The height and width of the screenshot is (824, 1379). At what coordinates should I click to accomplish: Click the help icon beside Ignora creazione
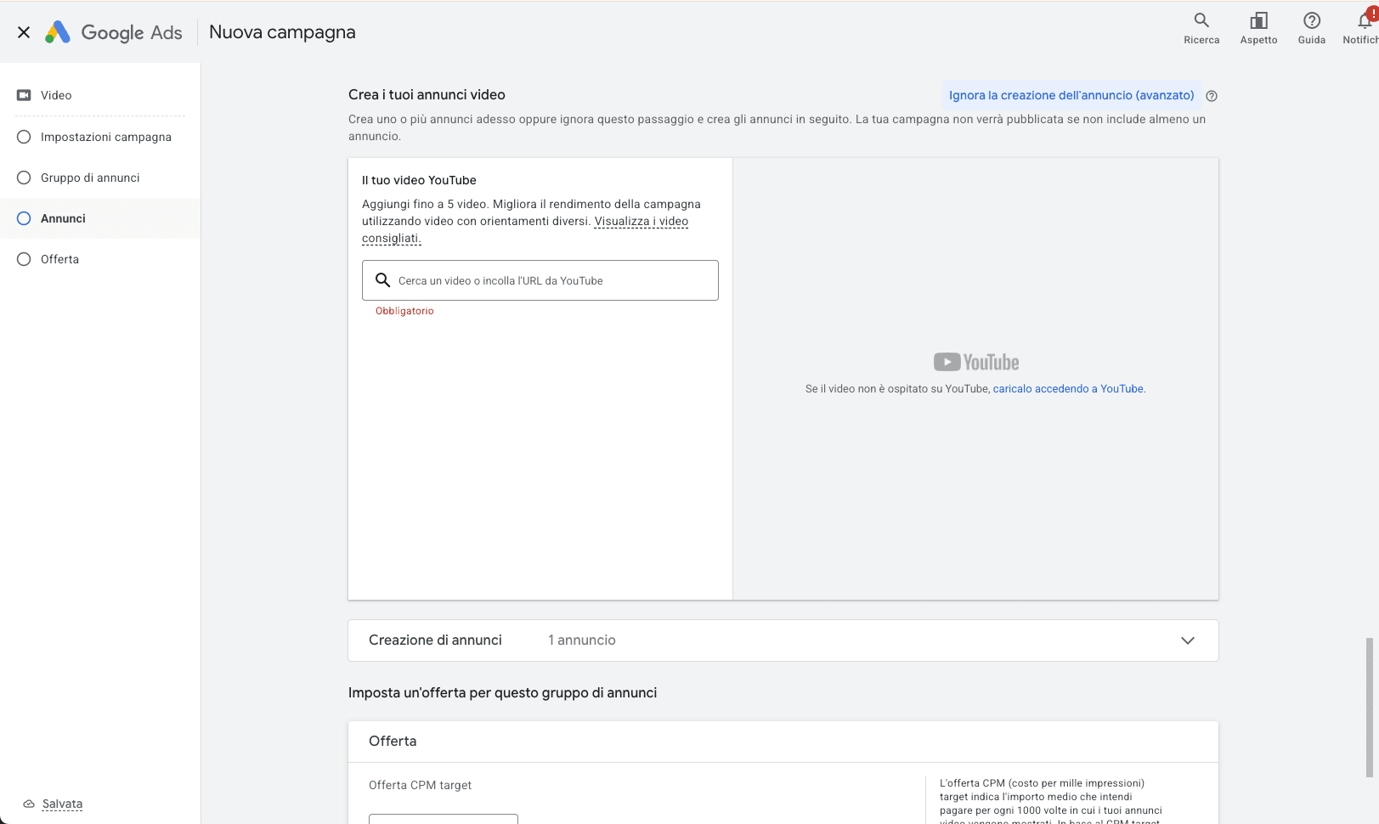[1212, 96]
